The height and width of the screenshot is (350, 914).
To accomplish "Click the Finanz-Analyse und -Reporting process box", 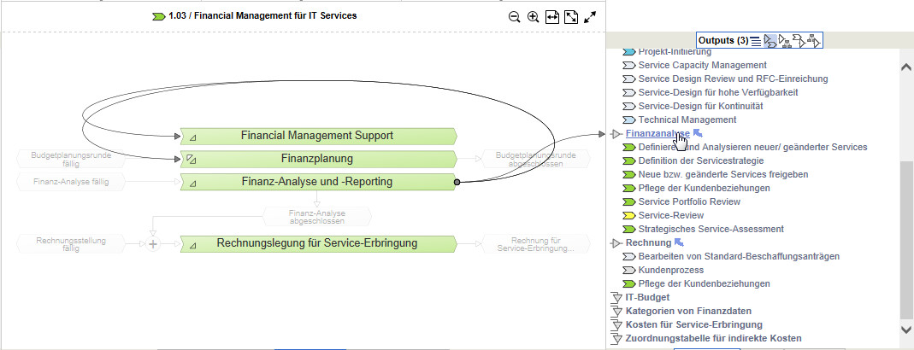I will pos(316,181).
